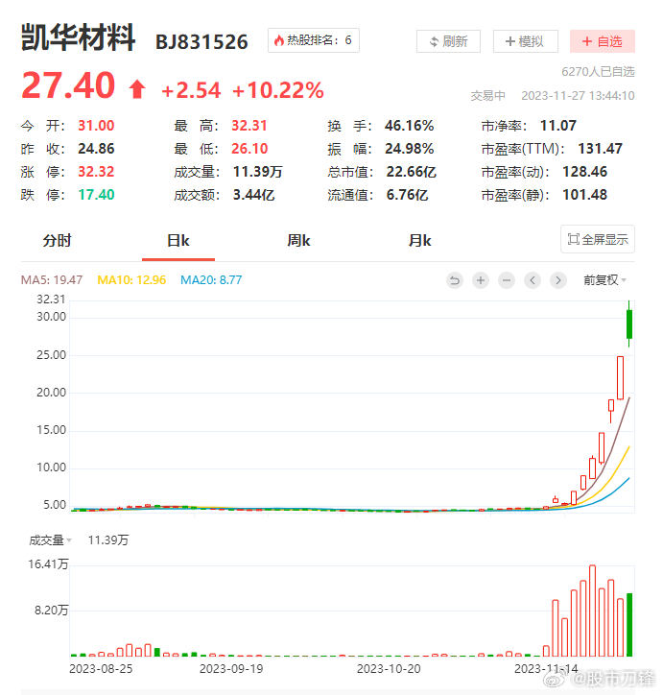Open the 成交量 indicator dropdown
This screenshot has height=695, width=663.
(x=50, y=540)
